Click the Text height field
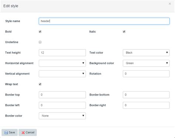The height and width of the screenshot is (138, 175). click(x=62, y=53)
